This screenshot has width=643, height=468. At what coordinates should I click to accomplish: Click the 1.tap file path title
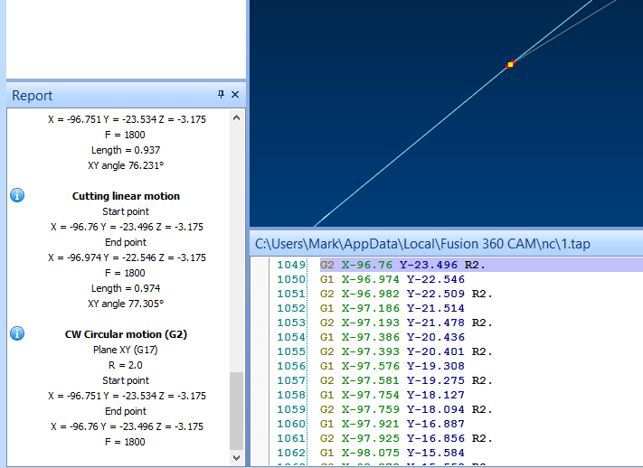coord(422,244)
